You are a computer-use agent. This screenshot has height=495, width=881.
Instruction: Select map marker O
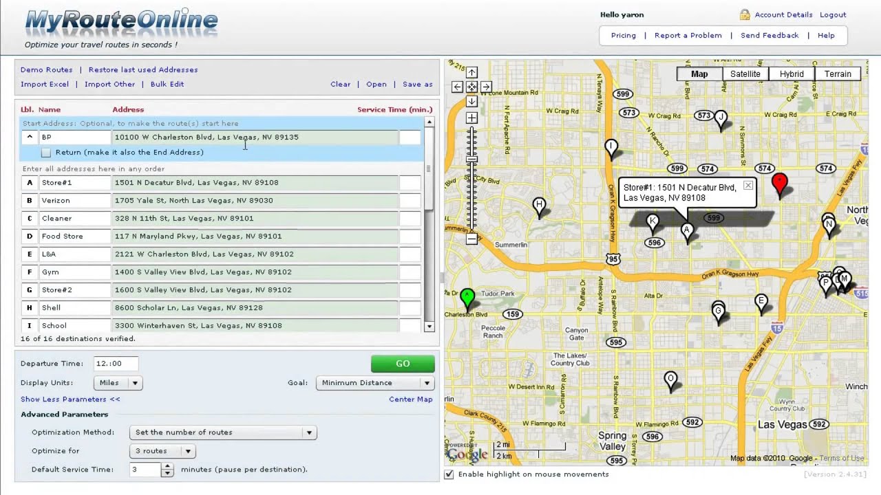pos(670,381)
